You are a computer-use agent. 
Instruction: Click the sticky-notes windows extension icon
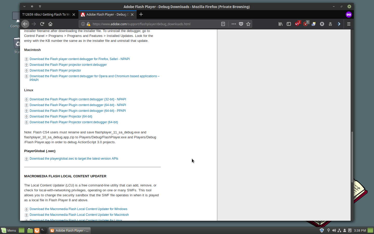[314, 24]
